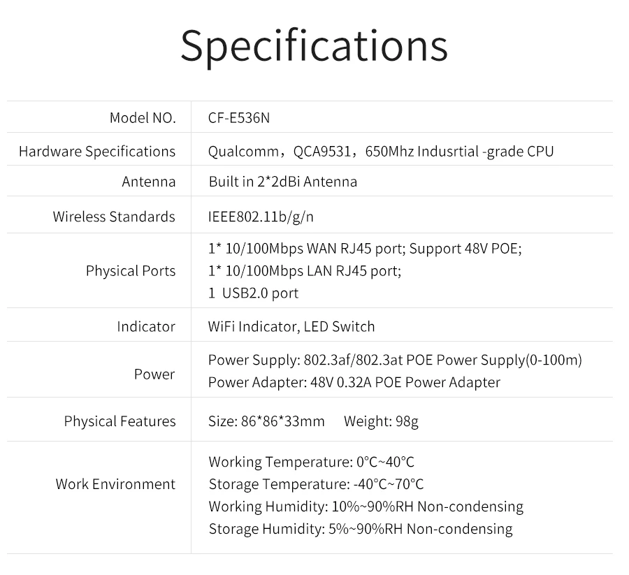This screenshot has height=575, width=629.
Task: Click the Power Adapter 48V line
Action: coord(354,383)
